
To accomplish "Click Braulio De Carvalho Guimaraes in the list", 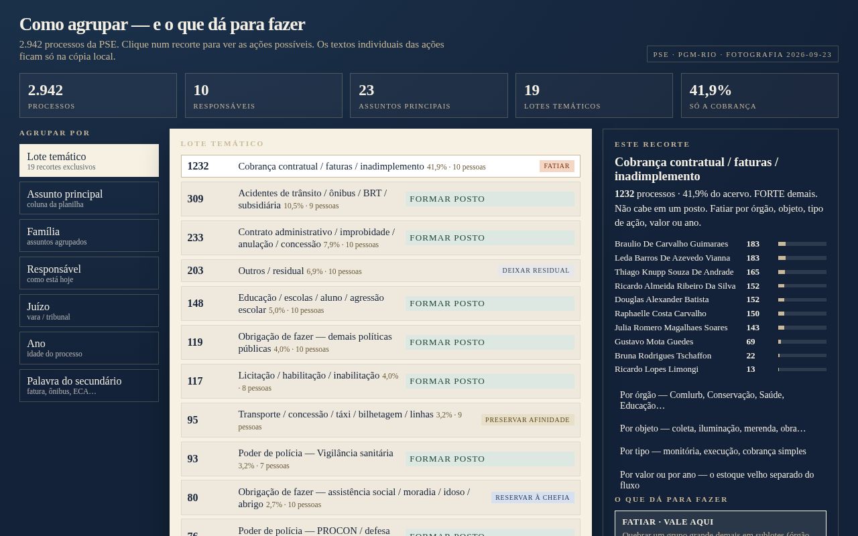I will pyautogui.click(x=671, y=244).
